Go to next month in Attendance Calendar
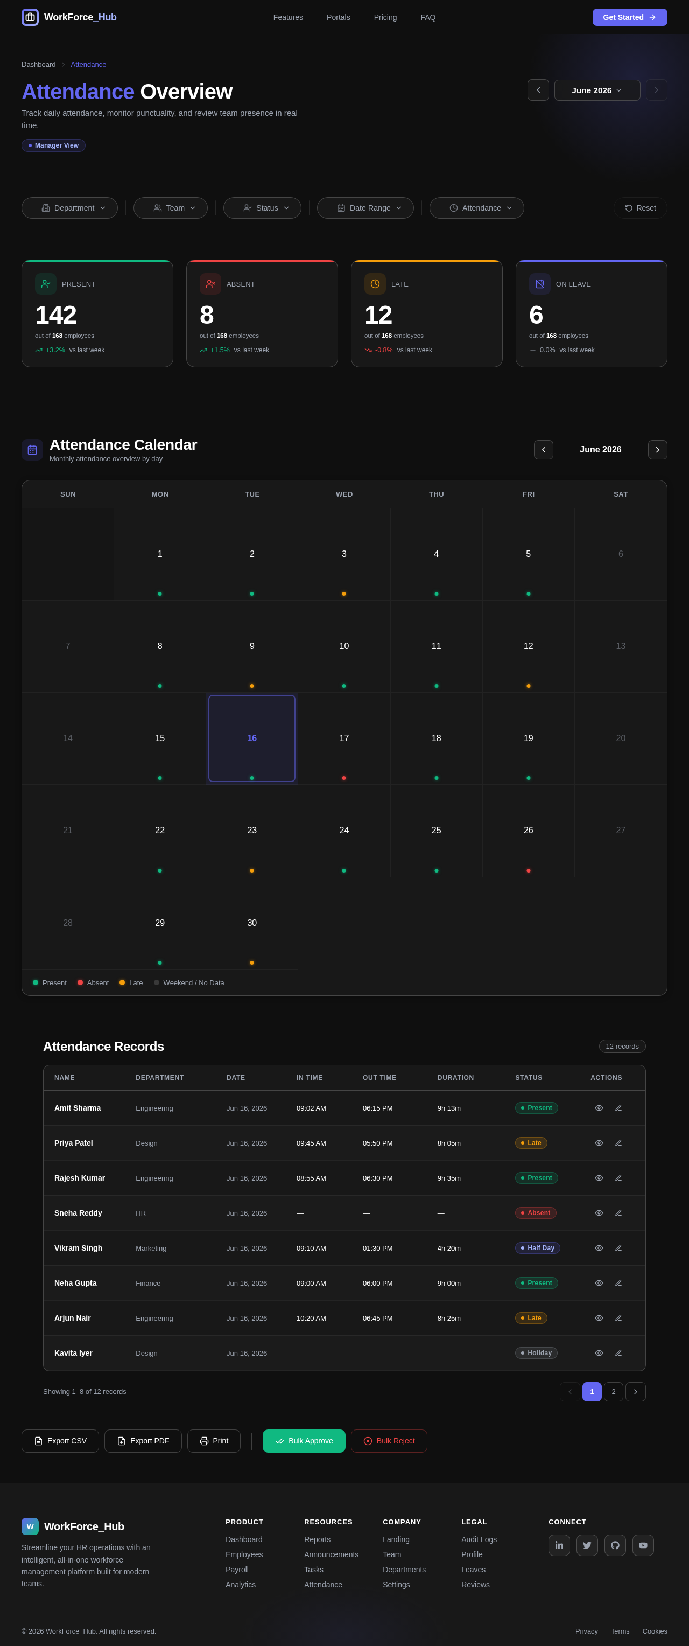This screenshot has width=689, height=1646. coord(657,450)
